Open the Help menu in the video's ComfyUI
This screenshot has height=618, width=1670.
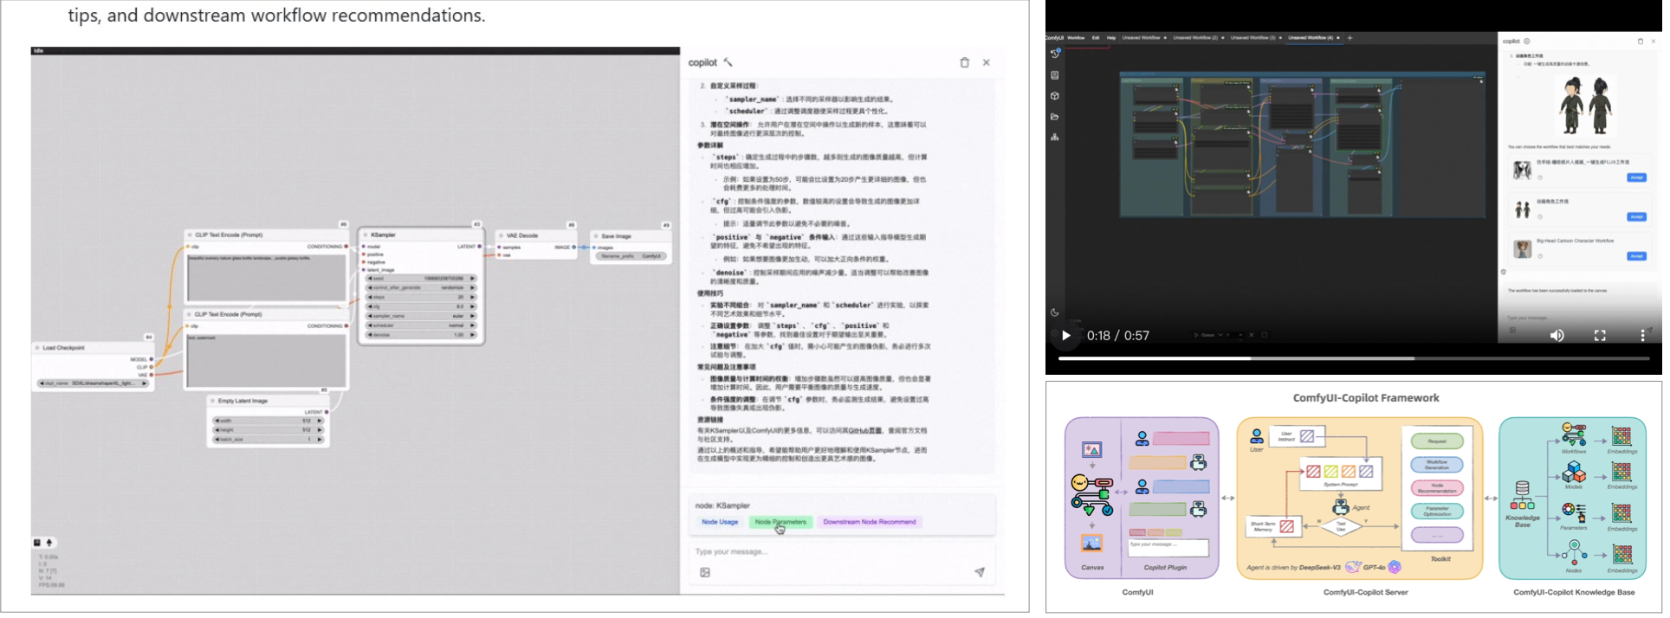click(1111, 38)
